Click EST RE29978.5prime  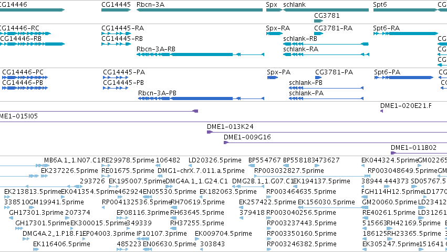tap(128, 160)
